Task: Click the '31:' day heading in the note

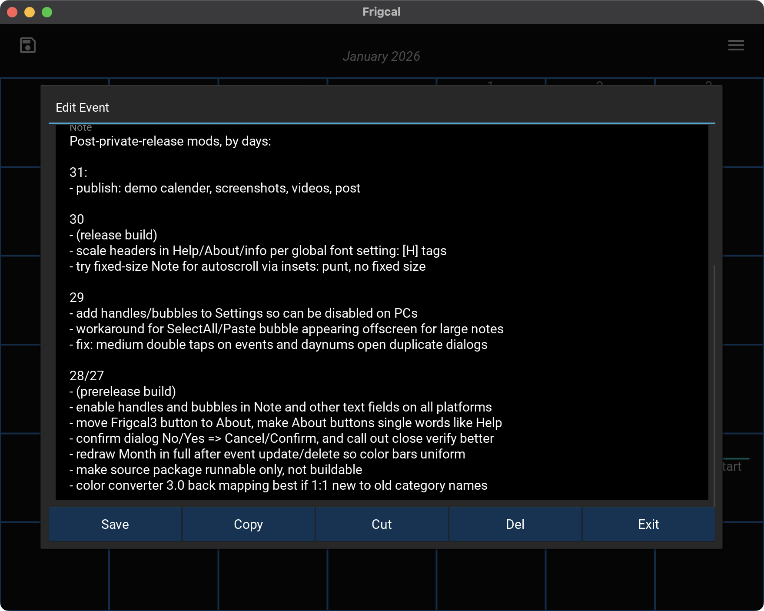Action: [79, 173]
